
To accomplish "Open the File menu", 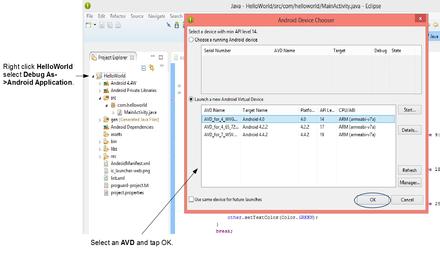I will pos(90,16).
